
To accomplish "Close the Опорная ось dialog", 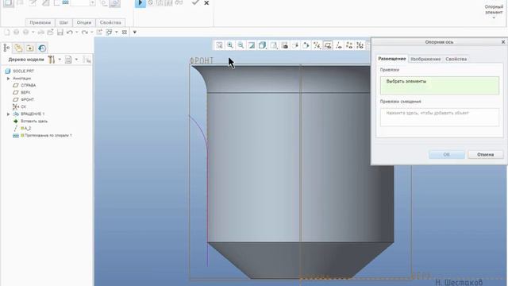I will (x=502, y=42).
